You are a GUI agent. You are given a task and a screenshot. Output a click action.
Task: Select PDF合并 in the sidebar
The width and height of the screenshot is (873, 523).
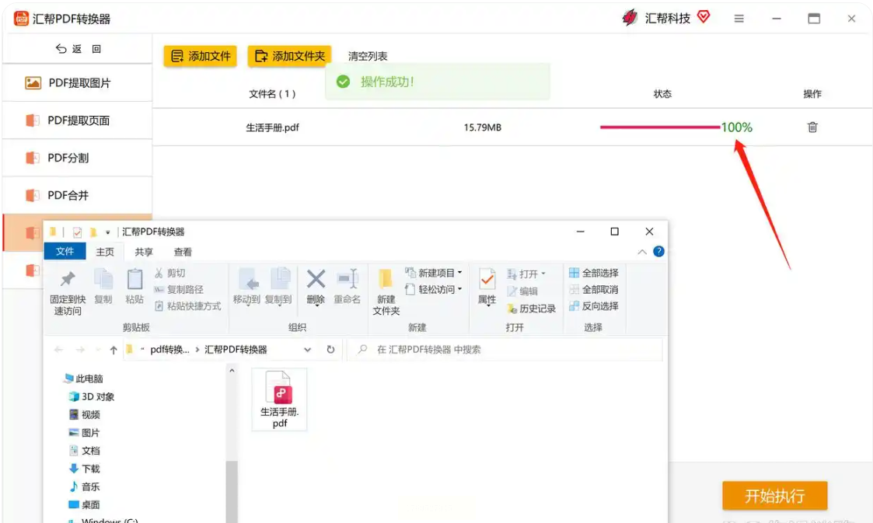pos(78,195)
